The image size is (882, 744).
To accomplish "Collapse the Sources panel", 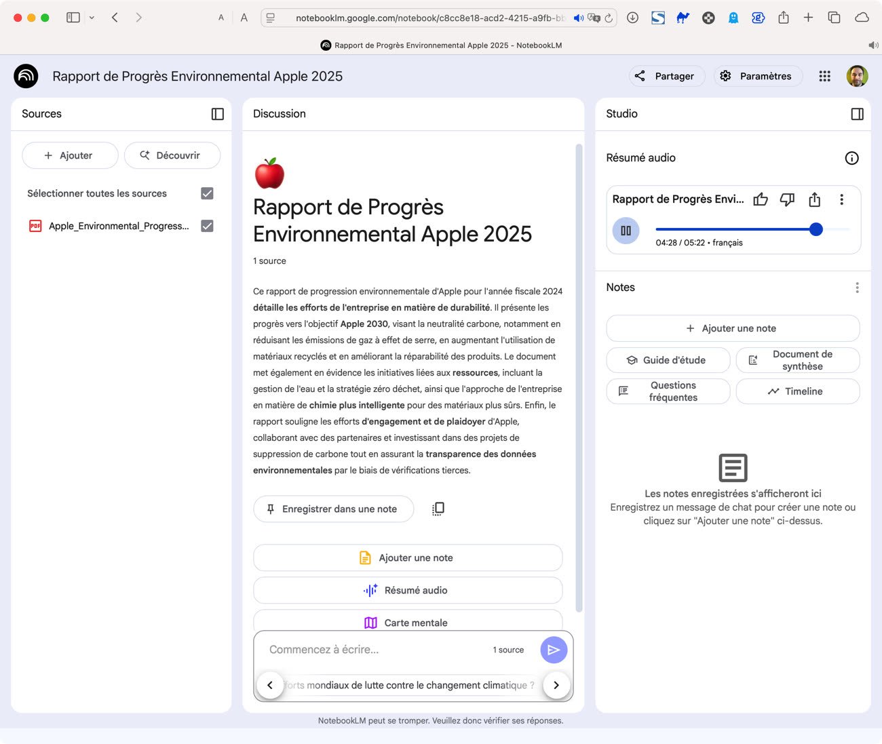I will 217,114.
